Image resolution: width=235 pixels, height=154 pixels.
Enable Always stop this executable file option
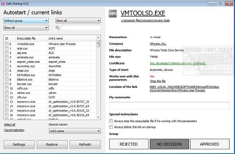pyautogui.click(x=111, y=121)
